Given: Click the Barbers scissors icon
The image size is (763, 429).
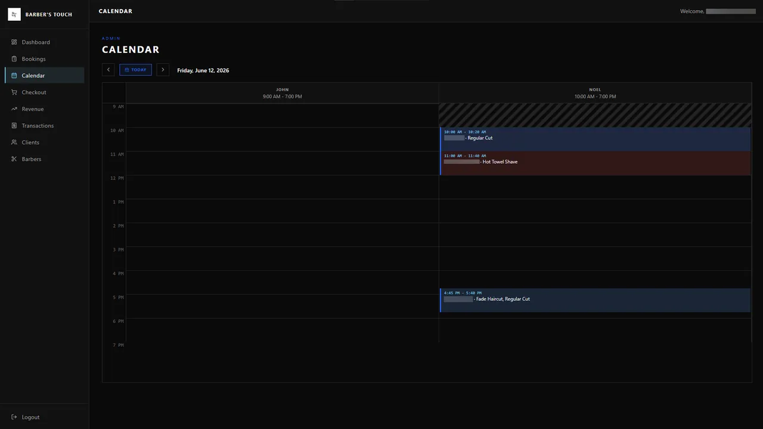Looking at the screenshot, I should tap(14, 159).
